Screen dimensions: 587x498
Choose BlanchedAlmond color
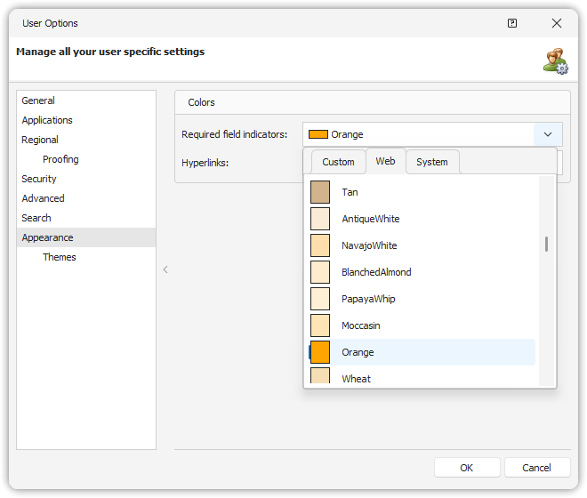point(376,272)
